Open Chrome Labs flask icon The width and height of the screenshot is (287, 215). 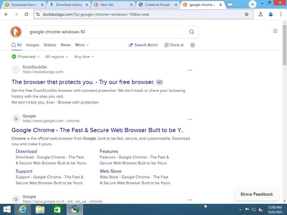(261, 14)
